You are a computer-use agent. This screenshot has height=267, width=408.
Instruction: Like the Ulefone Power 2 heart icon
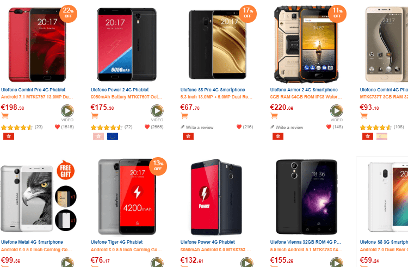coord(147,127)
